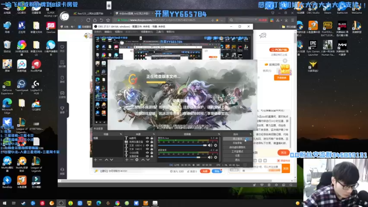Screen dimensions: 368x207
Task: Open settings gear for 麦克风/Aux audio channel
Action: 215,145
